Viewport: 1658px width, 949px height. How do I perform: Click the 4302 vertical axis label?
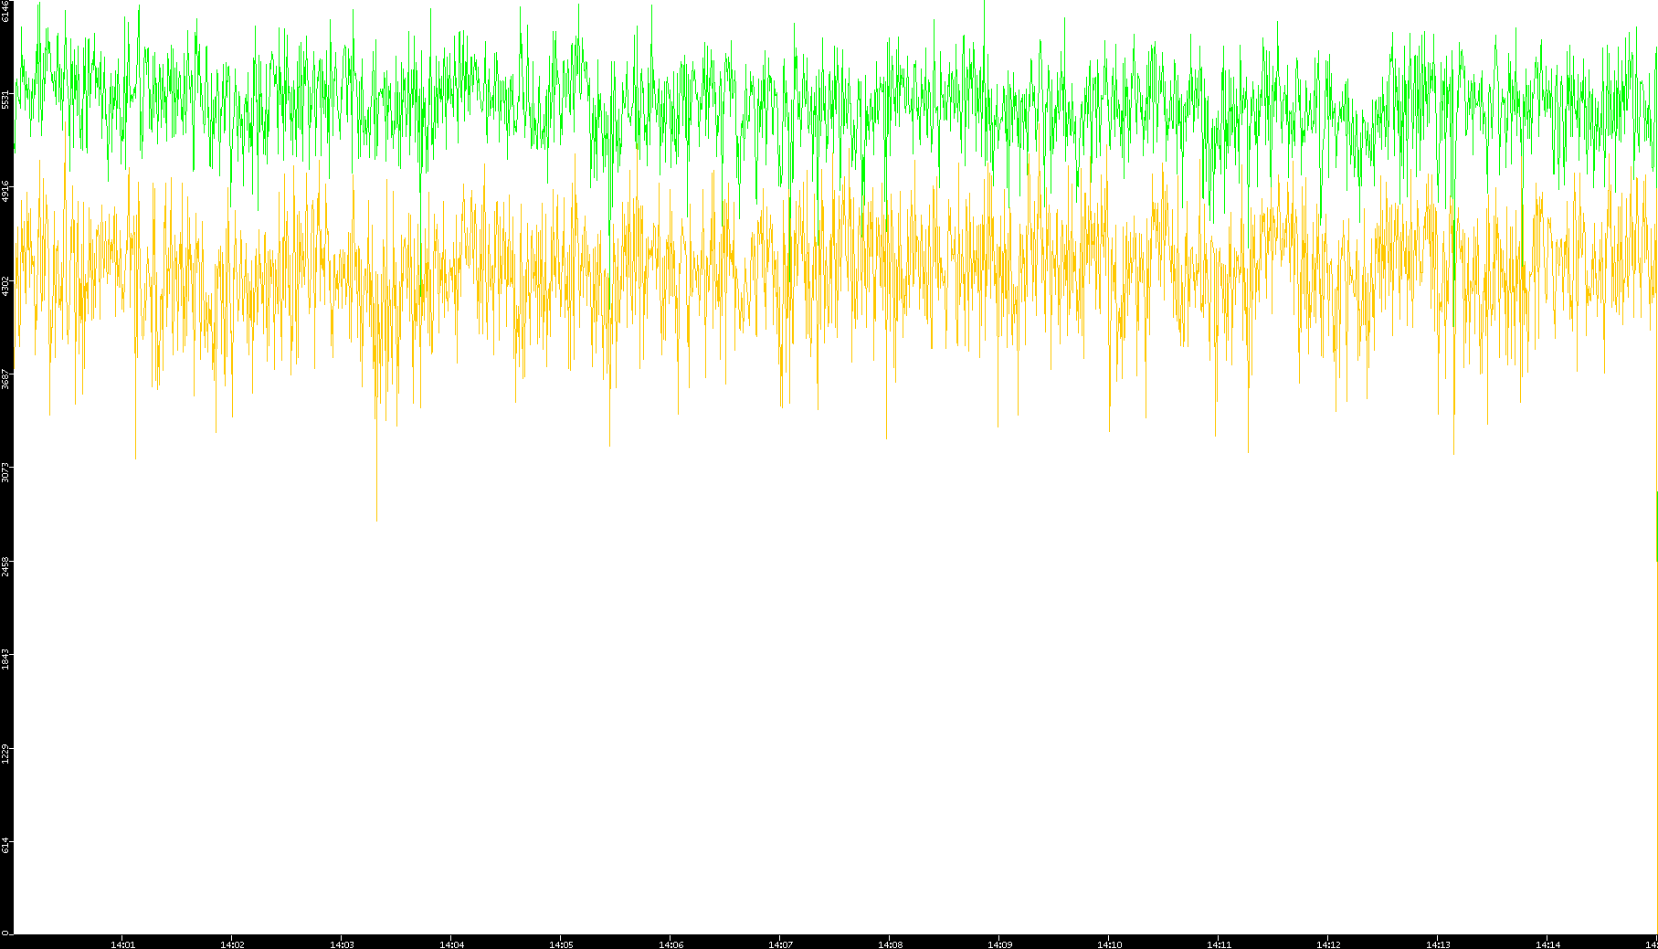[x=6, y=286]
